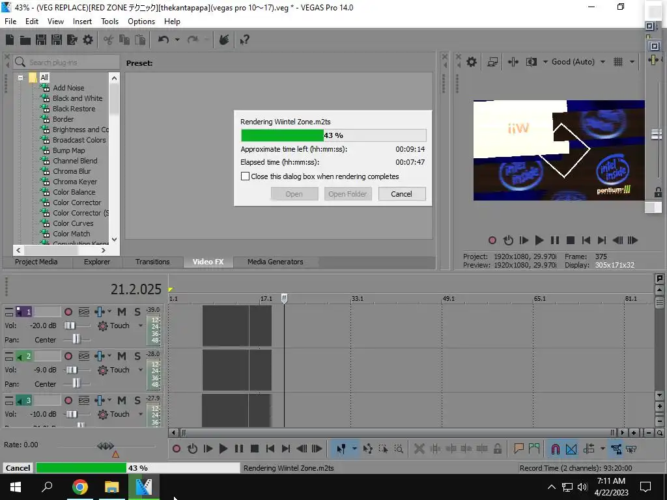The image size is (667, 500).
Task: Arm track 3 for record
Action: pos(68,400)
